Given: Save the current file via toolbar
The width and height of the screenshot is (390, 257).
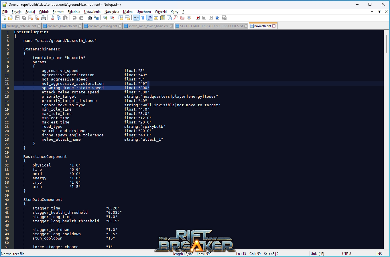Looking at the screenshot, I should (17, 18).
